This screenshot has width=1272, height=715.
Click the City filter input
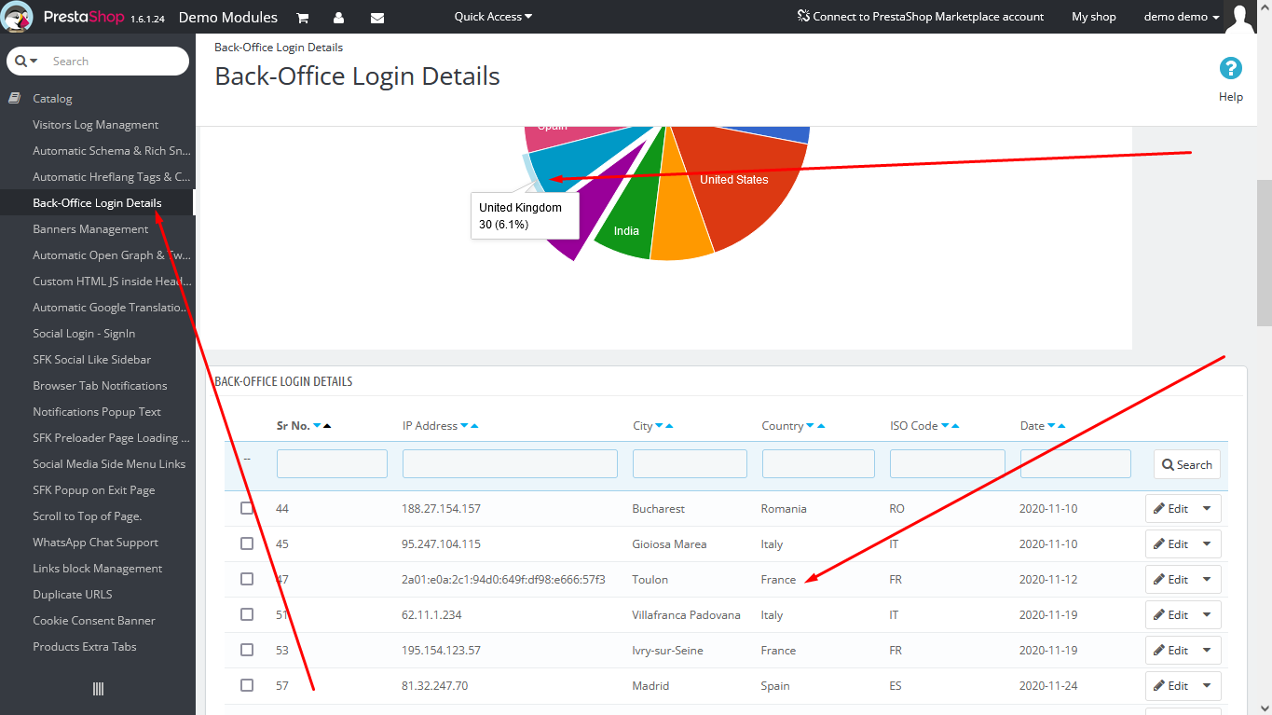pos(690,464)
